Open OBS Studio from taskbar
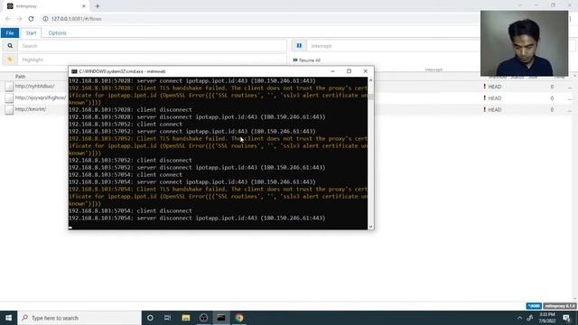 click(203, 318)
